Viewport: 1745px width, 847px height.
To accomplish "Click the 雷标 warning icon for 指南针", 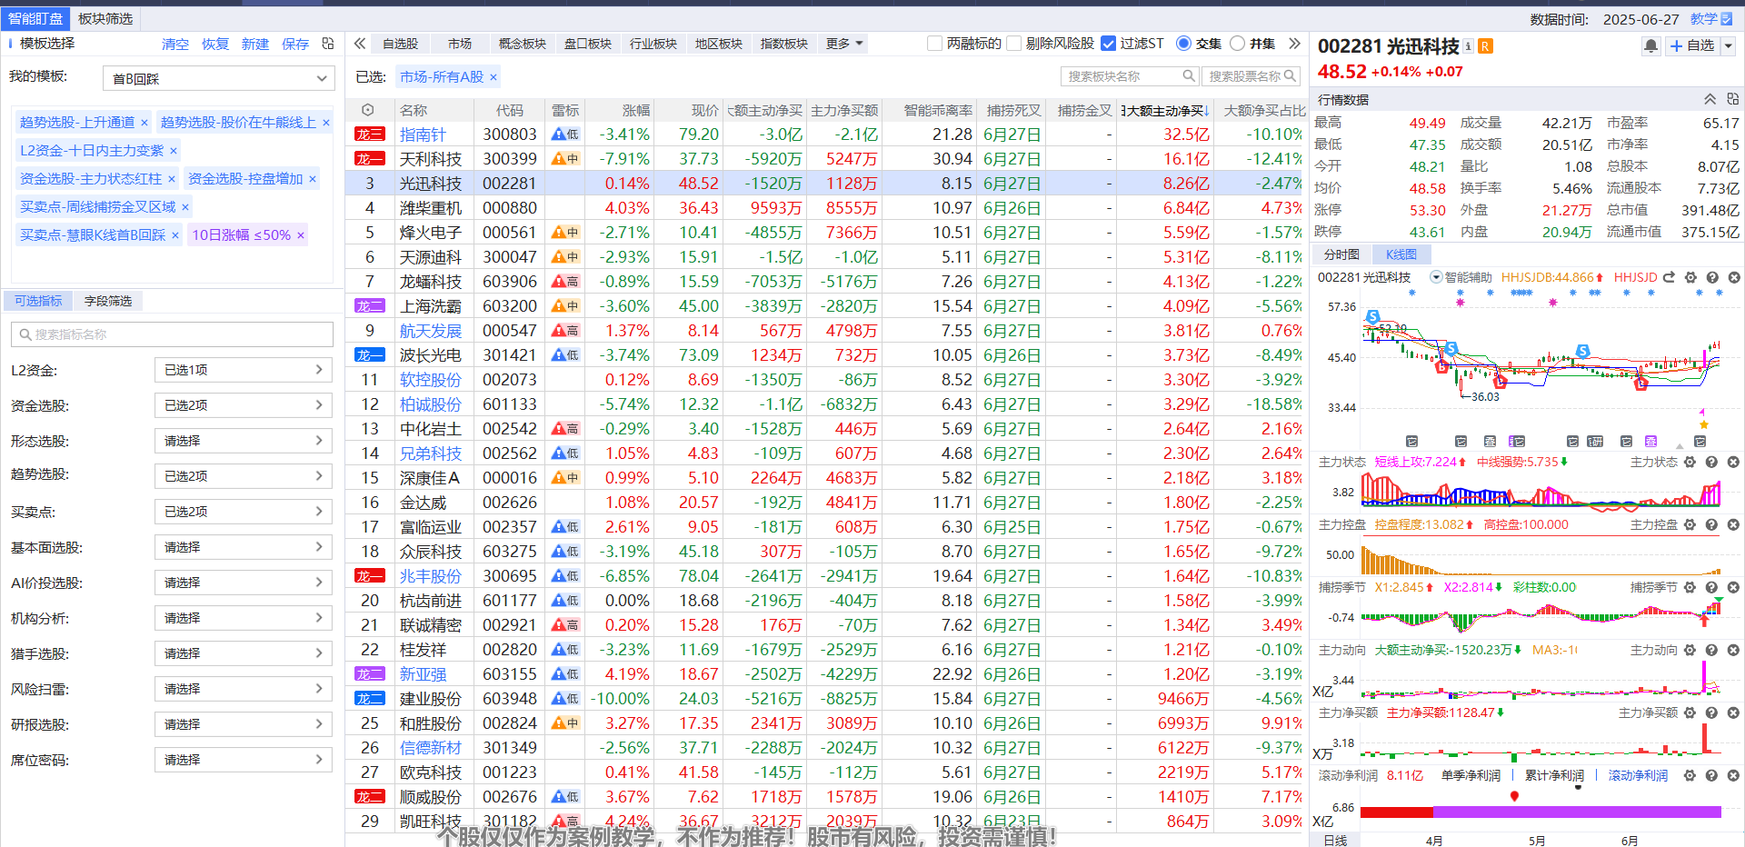I will coord(564,134).
